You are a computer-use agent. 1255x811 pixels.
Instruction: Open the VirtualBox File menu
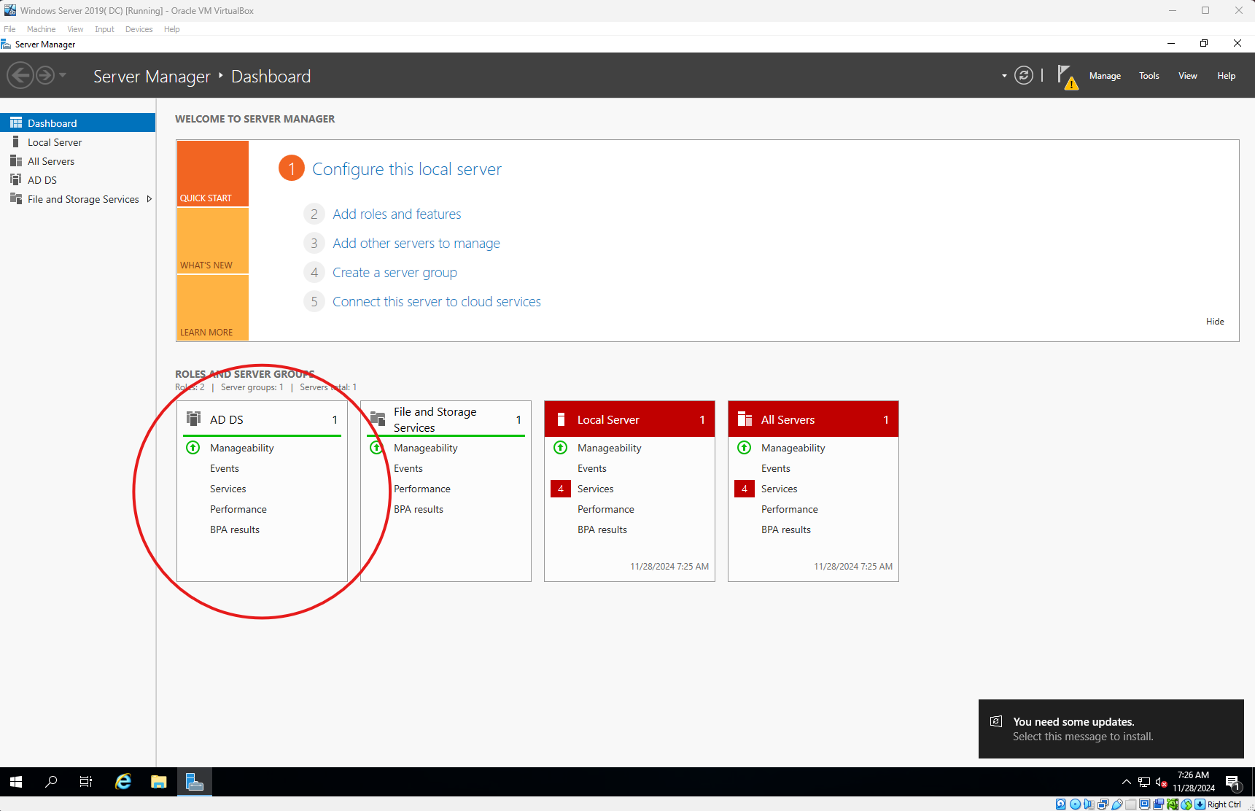(9, 29)
